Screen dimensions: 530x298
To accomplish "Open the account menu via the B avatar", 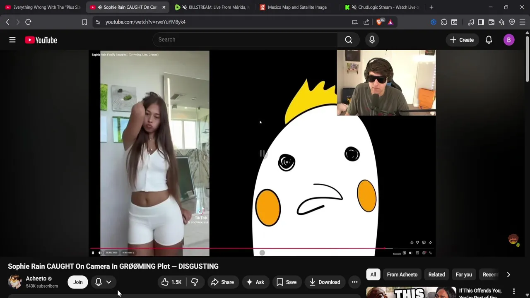I will [509, 40].
